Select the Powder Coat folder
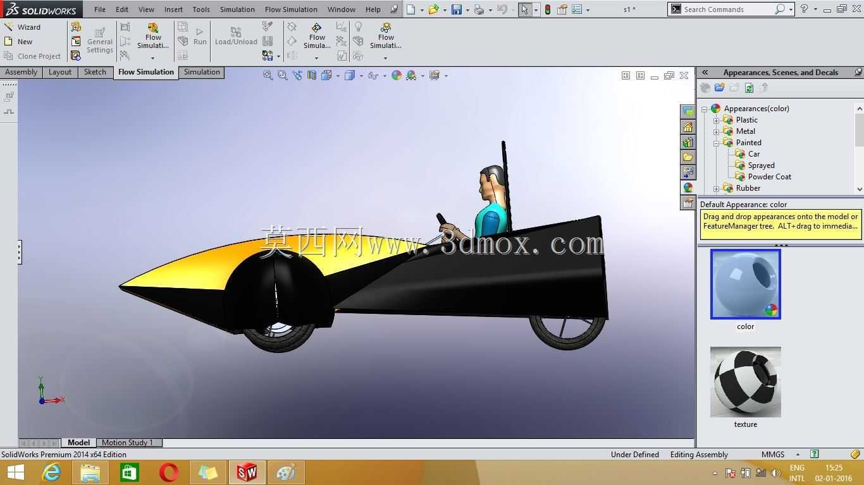The width and height of the screenshot is (864, 485). pyautogui.click(x=769, y=177)
